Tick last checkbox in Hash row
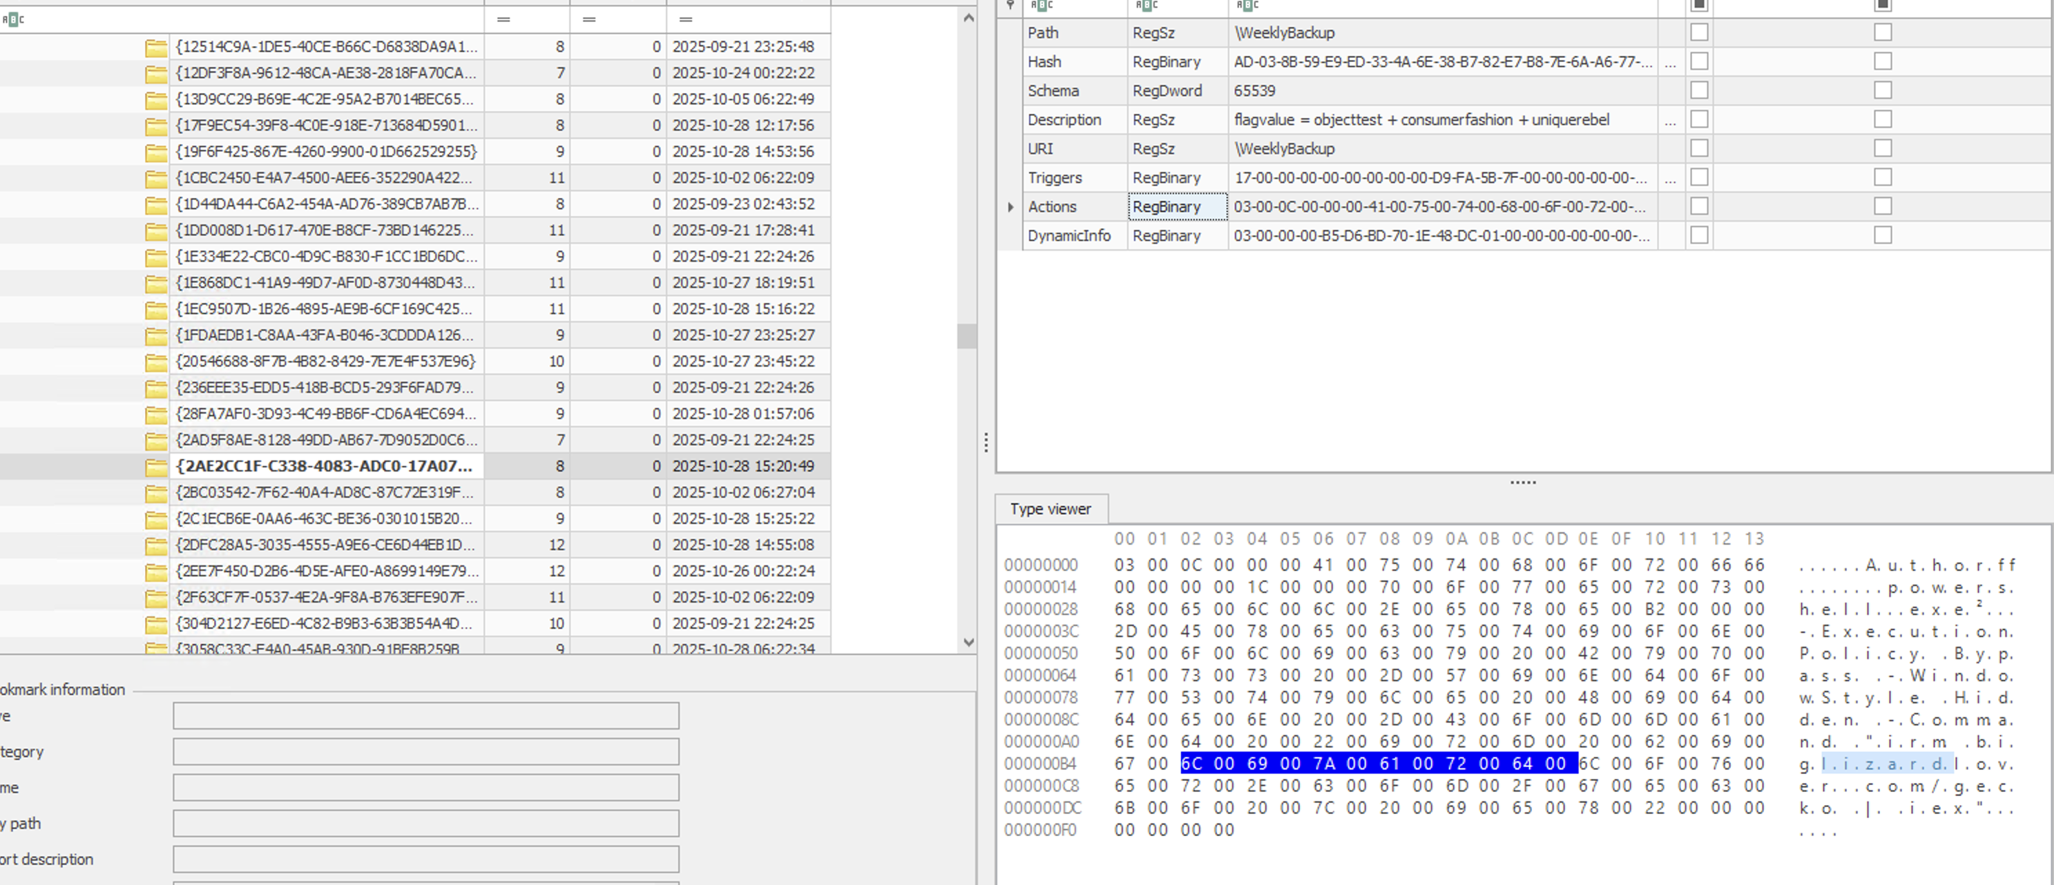The width and height of the screenshot is (2054, 885). (1883, 61)
